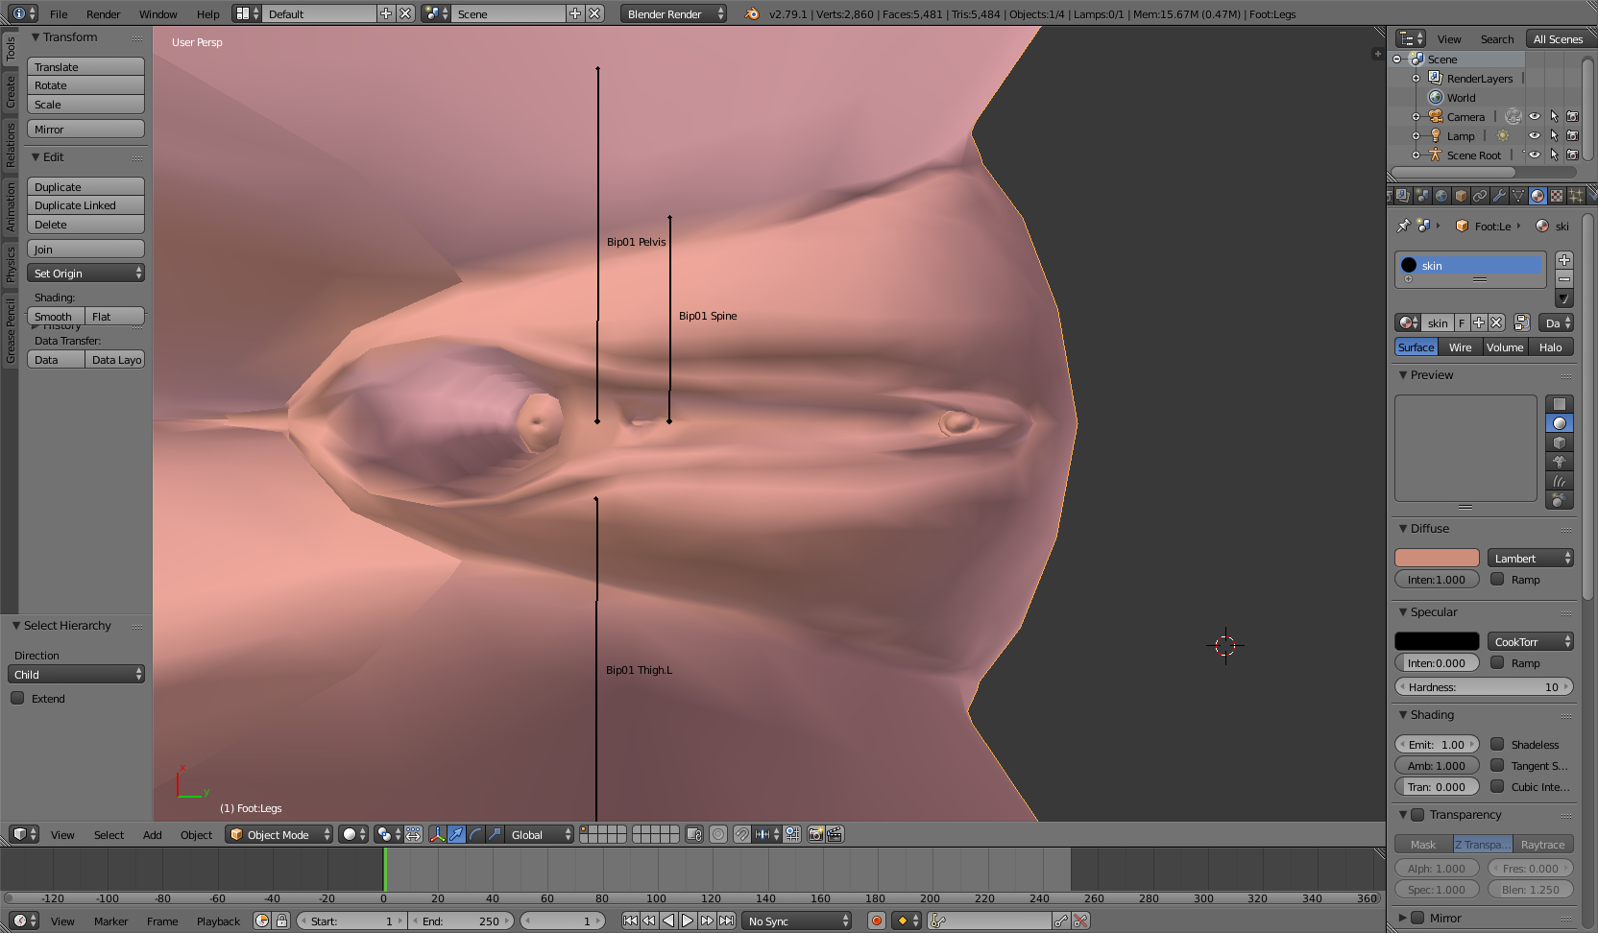Screen dimensions: 1598x933
Task: Click the auto keyframe record button
Action: click(x=876, y=921)
